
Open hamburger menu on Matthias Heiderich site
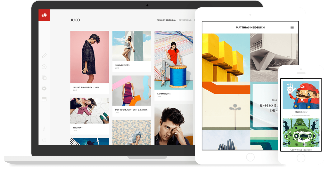[x=292, y=28]
